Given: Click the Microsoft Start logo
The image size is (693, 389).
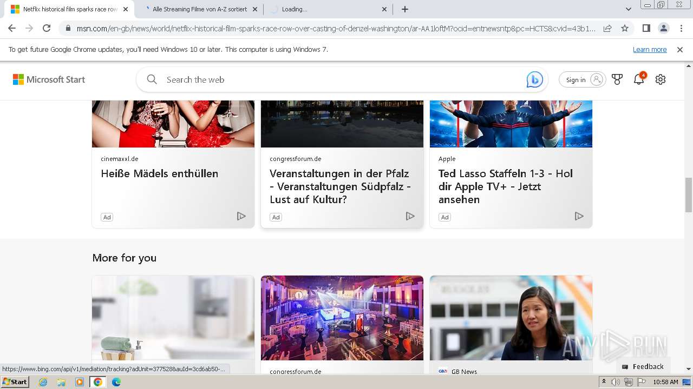Looking at the screenshot, I should point(49,79).
